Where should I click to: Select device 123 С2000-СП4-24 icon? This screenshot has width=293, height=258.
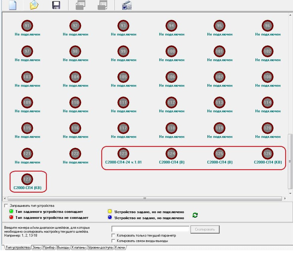click(123, 153)
